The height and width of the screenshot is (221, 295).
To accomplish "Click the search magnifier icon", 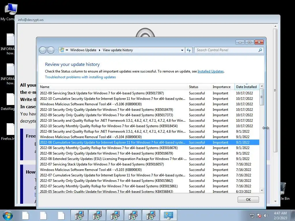I will (260, 50).
